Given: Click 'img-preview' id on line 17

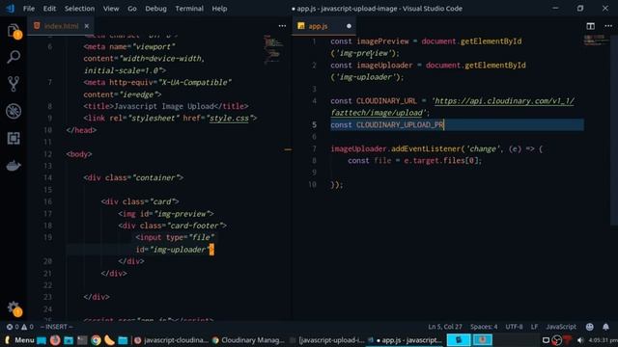Looking at the screenshot, I should click(x=182, y=214).
